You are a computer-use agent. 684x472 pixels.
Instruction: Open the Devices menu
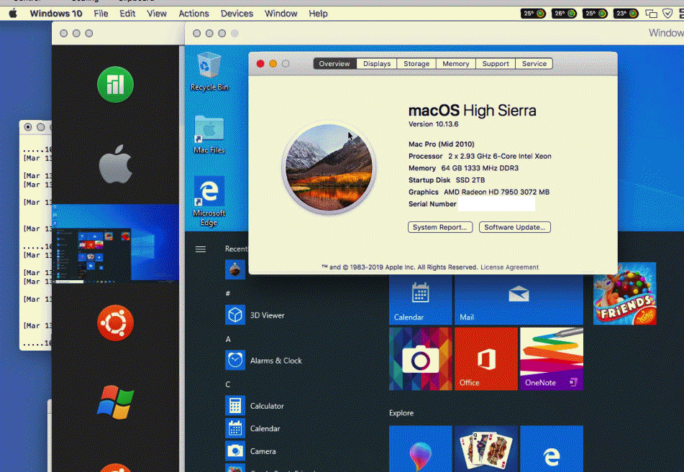(237, 14)
